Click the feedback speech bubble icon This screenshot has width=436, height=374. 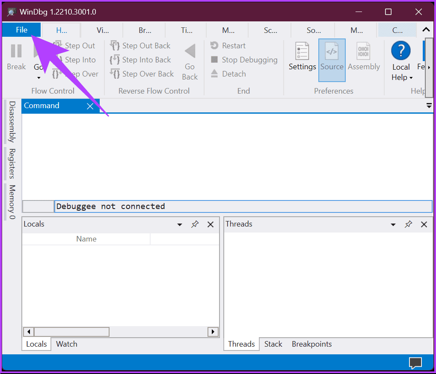[x=415, y=363]
